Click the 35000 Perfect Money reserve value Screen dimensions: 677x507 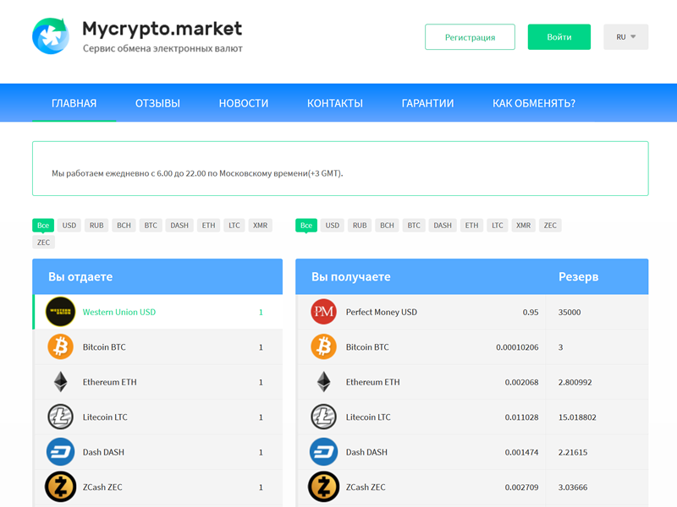(570, 312)
